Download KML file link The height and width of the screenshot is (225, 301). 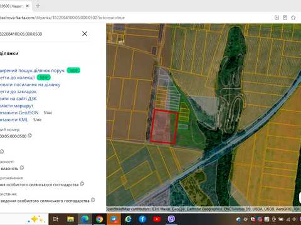[x=14, y=120]
